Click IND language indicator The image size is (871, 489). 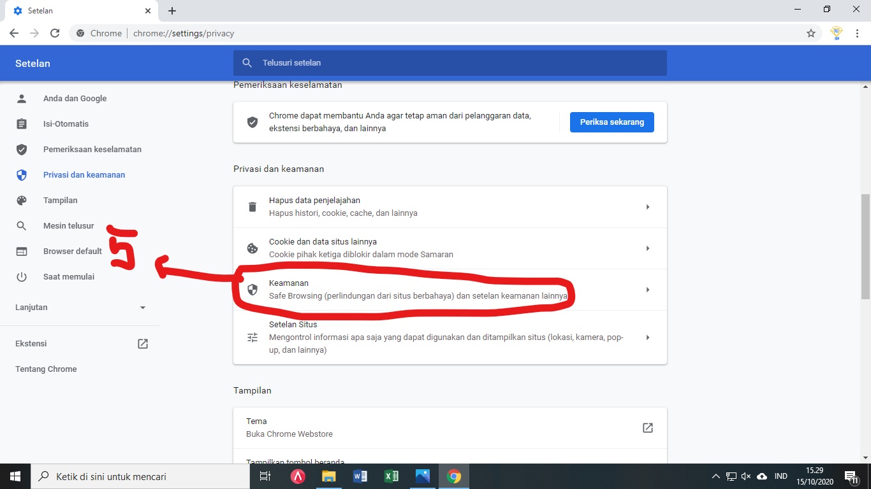pyautogui.click(x=780, y=476)
